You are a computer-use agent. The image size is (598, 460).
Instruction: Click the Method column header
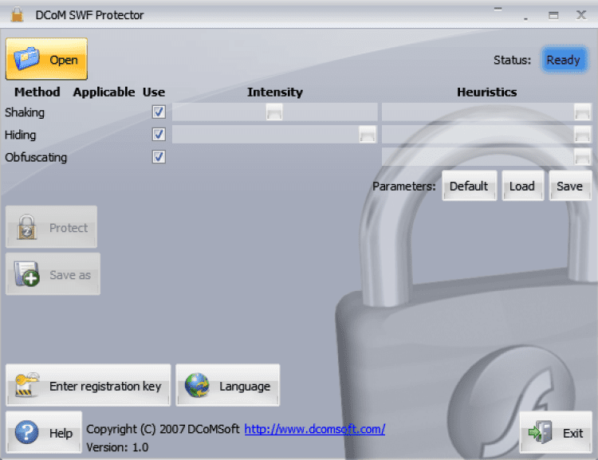tap(37, 92)
